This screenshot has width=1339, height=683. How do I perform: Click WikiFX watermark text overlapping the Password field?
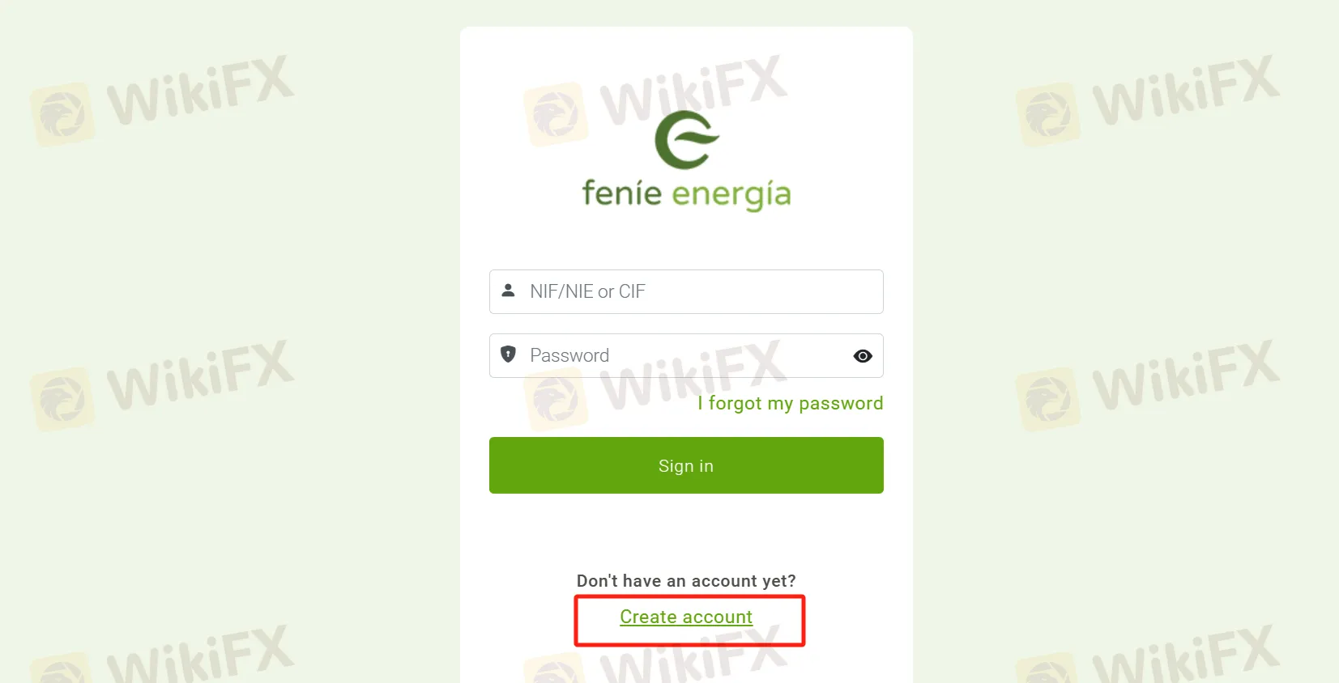[x=693, y=374]
